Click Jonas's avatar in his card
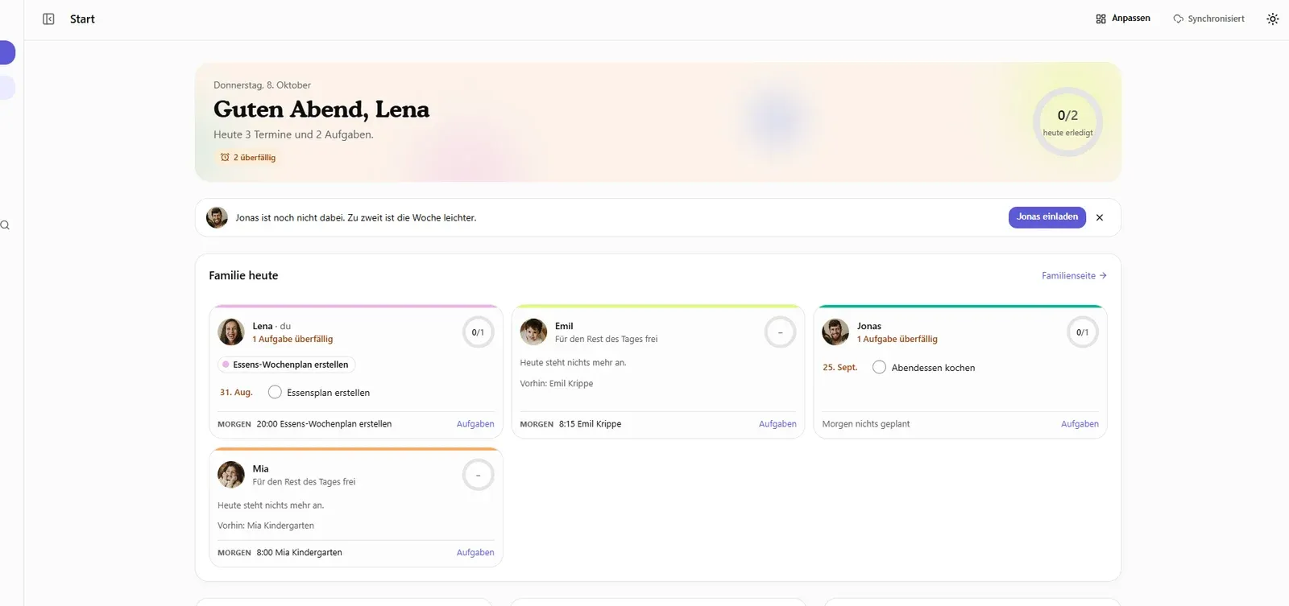 (x=835, y=332)
